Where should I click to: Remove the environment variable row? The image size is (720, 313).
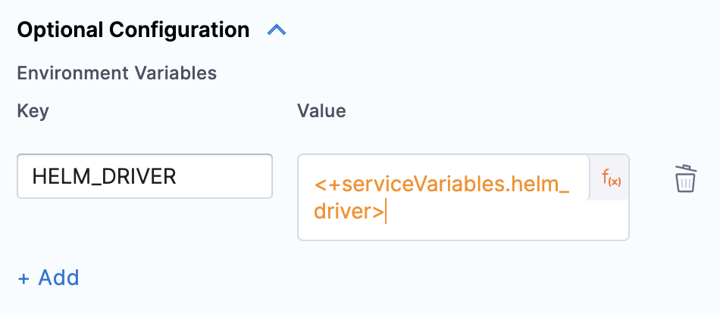[685, 179]
